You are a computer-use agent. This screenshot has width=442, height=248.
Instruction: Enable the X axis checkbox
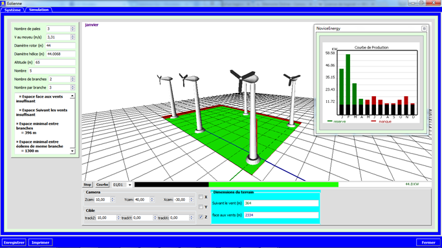pos(201,197)
